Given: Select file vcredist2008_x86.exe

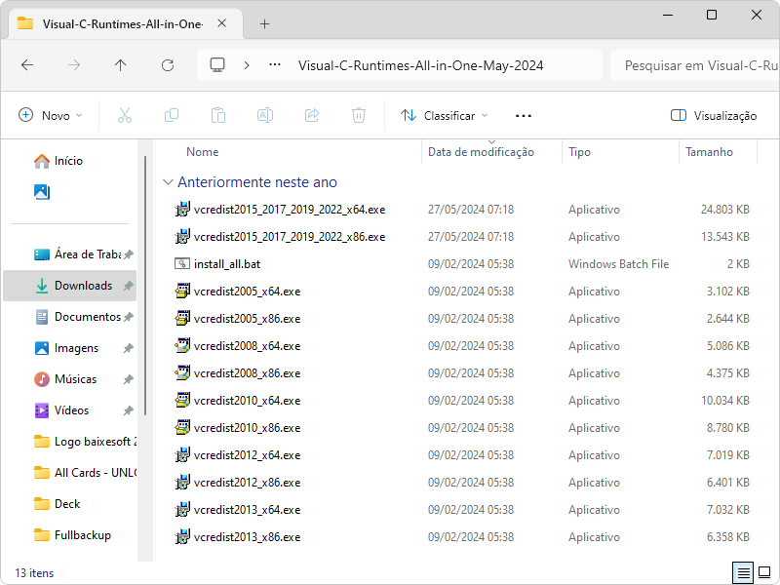Looking at the screenshot, I should 461,373.
